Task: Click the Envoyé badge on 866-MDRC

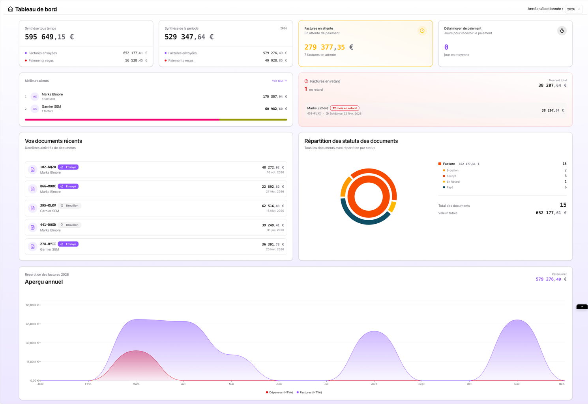Action: 68,186
